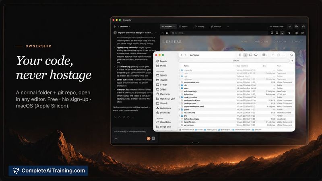
Task: Expand the docs folder
Action: click(x=180, y=88)
